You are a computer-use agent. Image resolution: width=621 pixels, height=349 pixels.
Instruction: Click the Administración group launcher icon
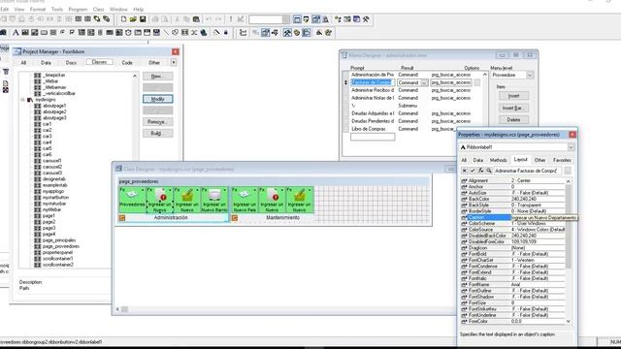122,217
